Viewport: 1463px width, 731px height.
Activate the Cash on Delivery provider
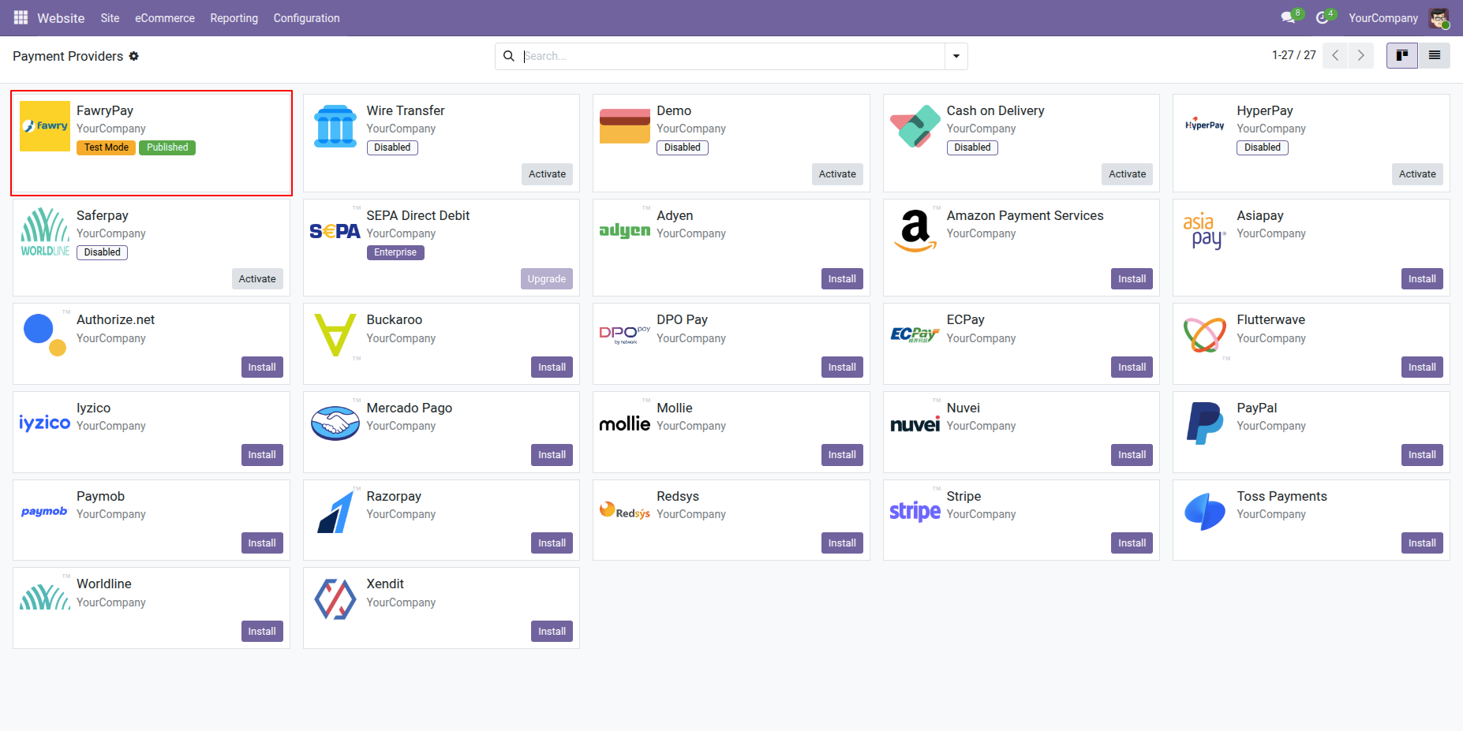(x=1127, y=174)
